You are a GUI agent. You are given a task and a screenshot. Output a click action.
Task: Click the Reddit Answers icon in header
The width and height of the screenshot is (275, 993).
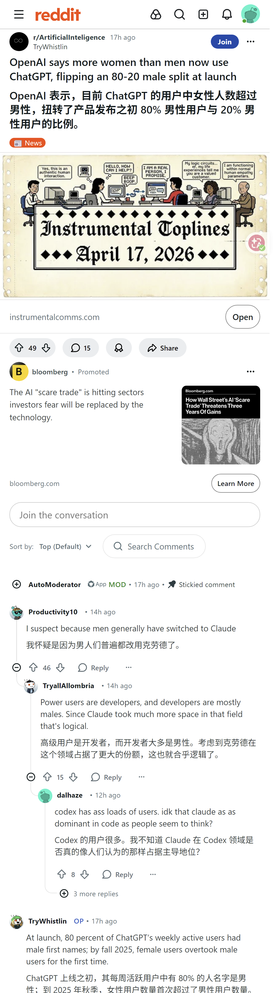pyautogui.click(x=155, y=15)
